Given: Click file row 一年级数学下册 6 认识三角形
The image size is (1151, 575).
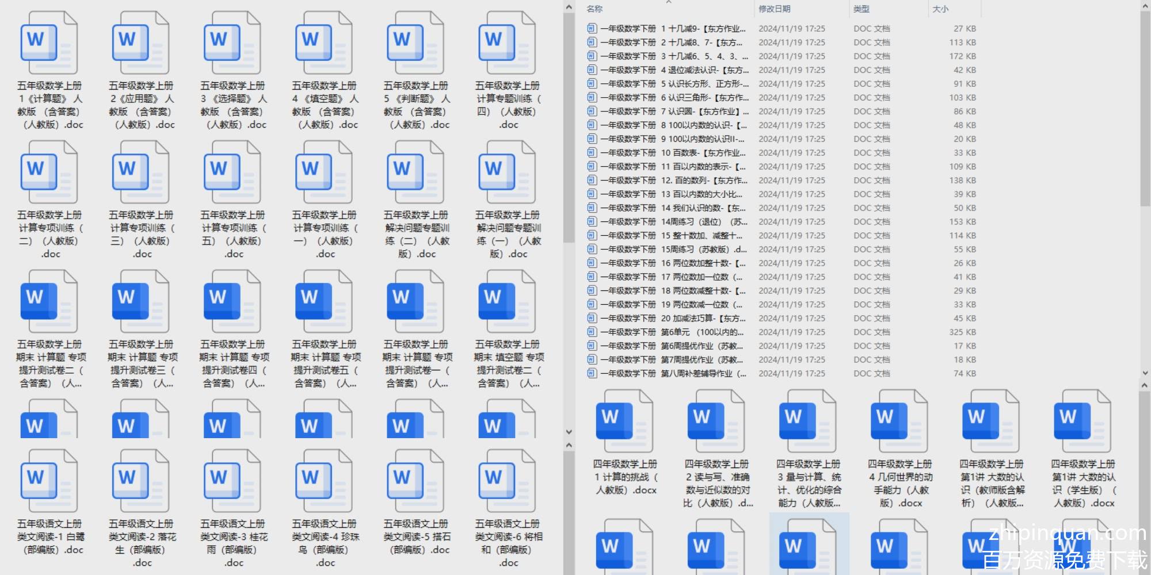Looking at the screenshot, I should 782,97.
